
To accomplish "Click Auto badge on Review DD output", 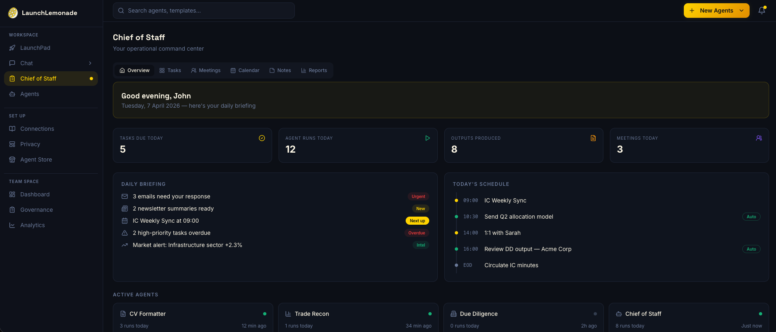I will point(751,249).
